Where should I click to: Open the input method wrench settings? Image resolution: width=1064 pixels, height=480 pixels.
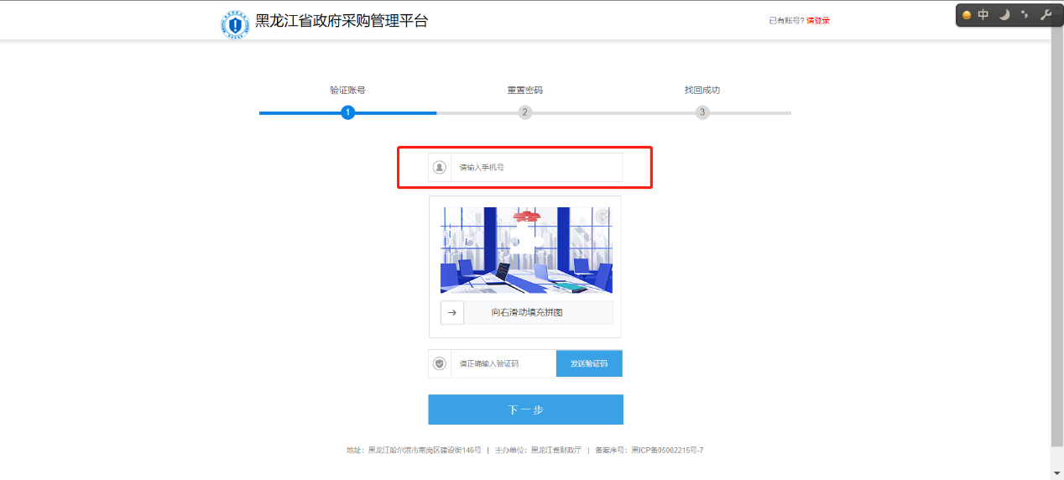coord(1045,15)
